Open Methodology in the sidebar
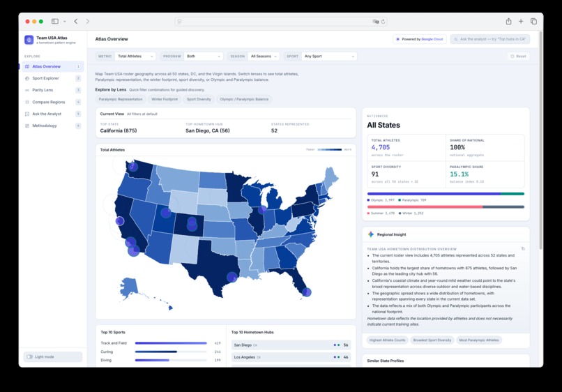Image resolution: width=562 pixels, height=392 pixels. 53,126
